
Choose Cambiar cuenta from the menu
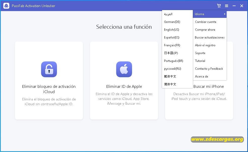click(210, 22)
